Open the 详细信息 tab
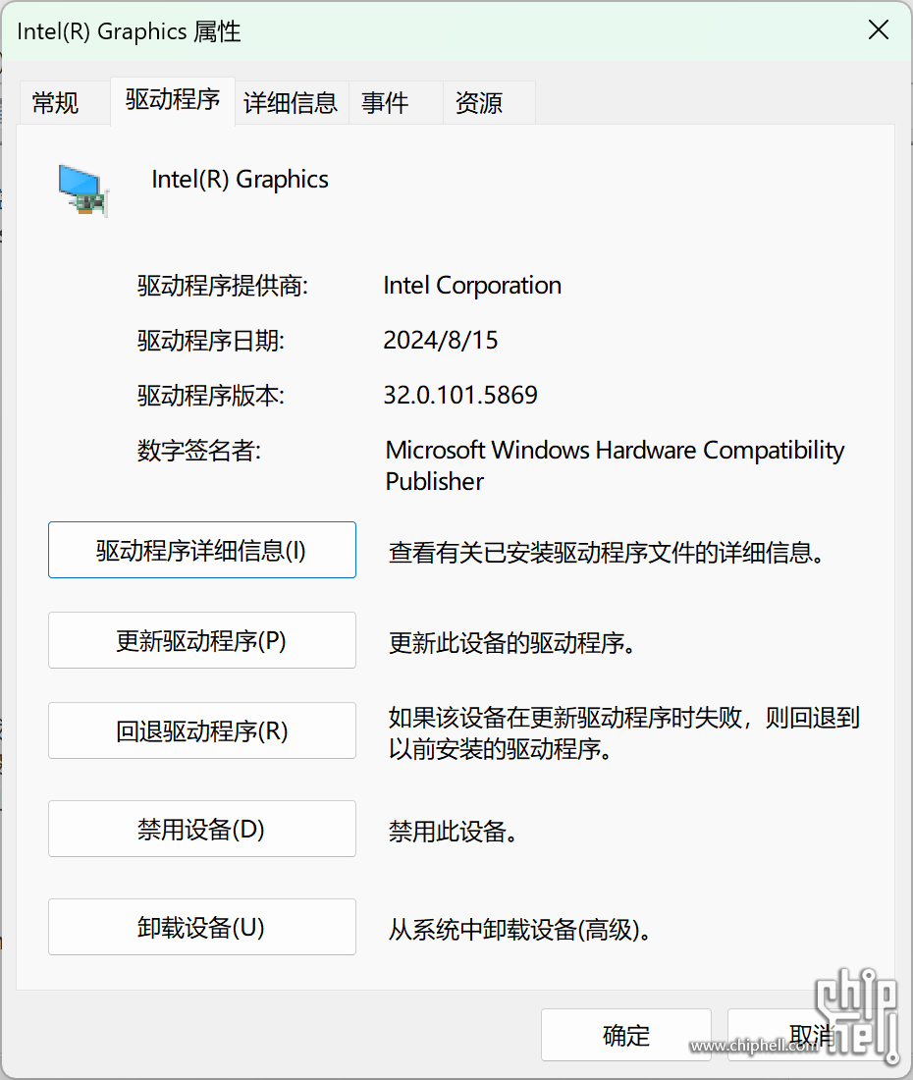 (291, 103)
